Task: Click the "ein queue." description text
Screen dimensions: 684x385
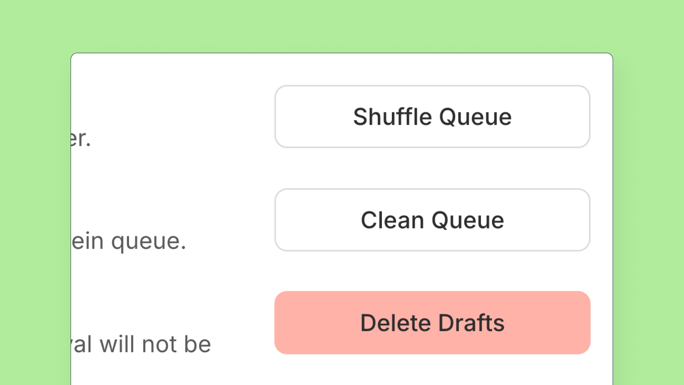Action: (129, 242)
